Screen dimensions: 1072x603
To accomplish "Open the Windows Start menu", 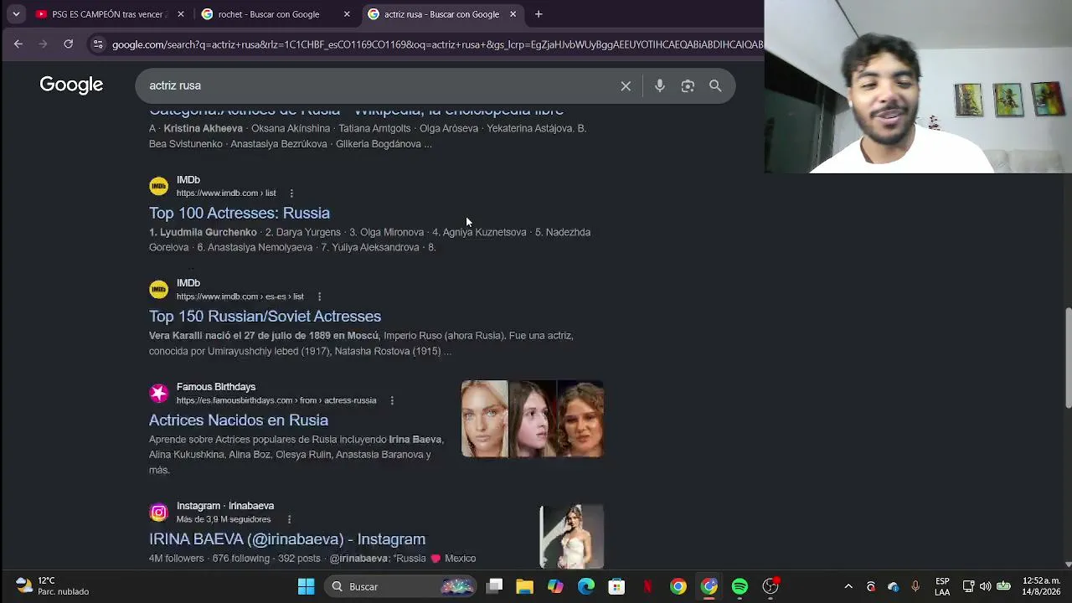I will tap(307, 586).
